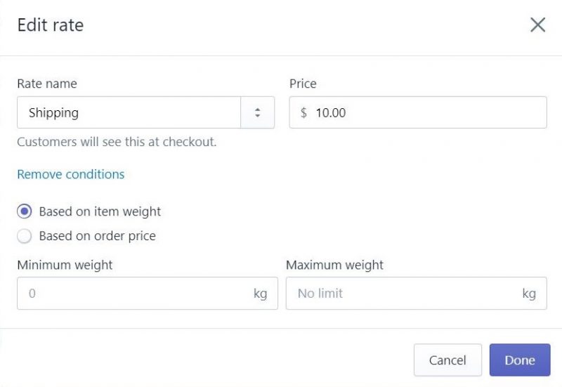Select the Based on order price radio
562x387 pixels.
pyautogui.click(x=25, y=237)
